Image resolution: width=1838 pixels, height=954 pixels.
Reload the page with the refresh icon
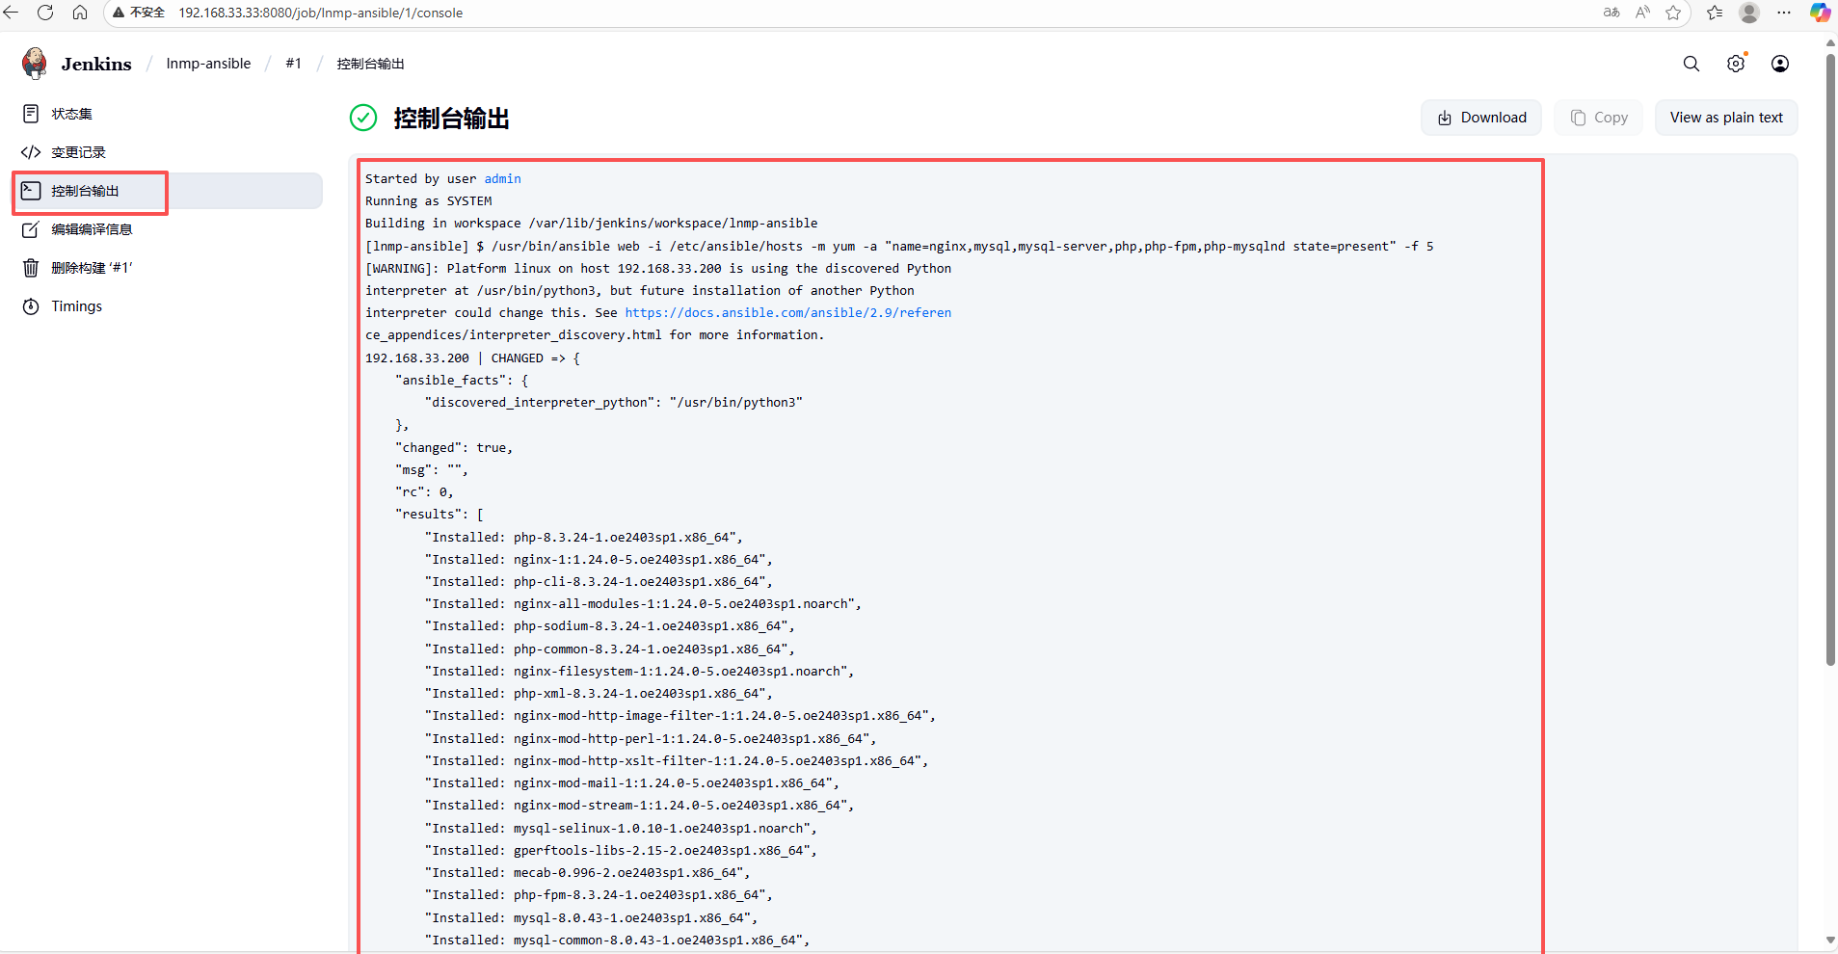45,13
